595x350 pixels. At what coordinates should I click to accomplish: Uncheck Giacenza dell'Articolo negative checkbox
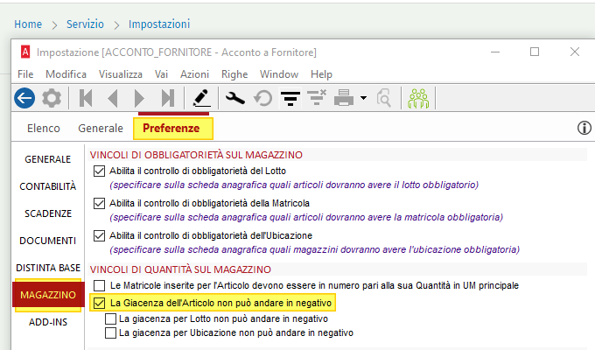(x=100, y=303)
